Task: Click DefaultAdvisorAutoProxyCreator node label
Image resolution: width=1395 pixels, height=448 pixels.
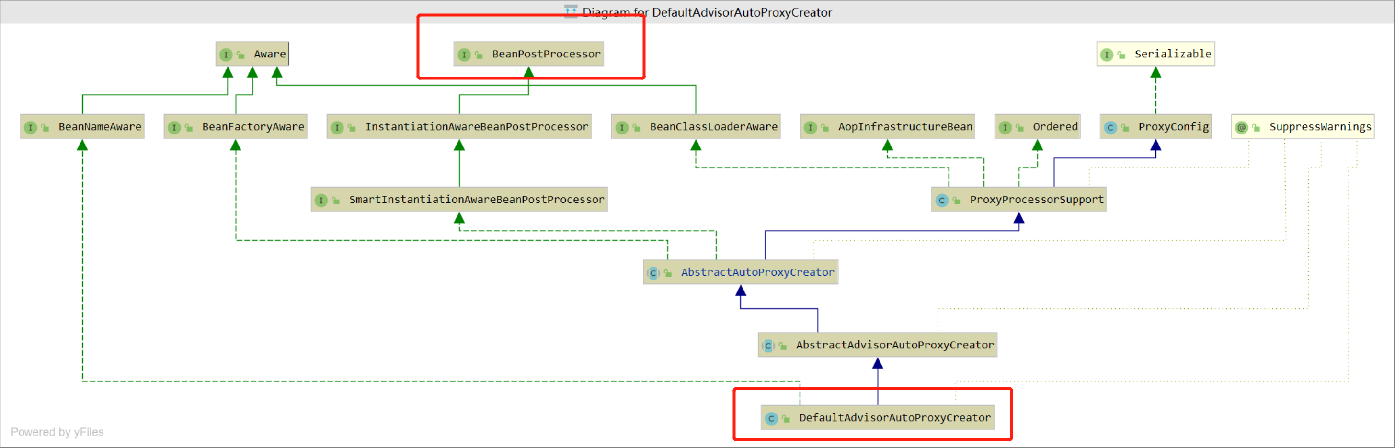Action: tap(894, 418)
